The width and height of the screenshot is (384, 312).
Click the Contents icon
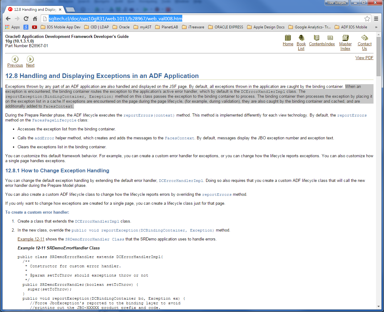click(x=316, y=38)
